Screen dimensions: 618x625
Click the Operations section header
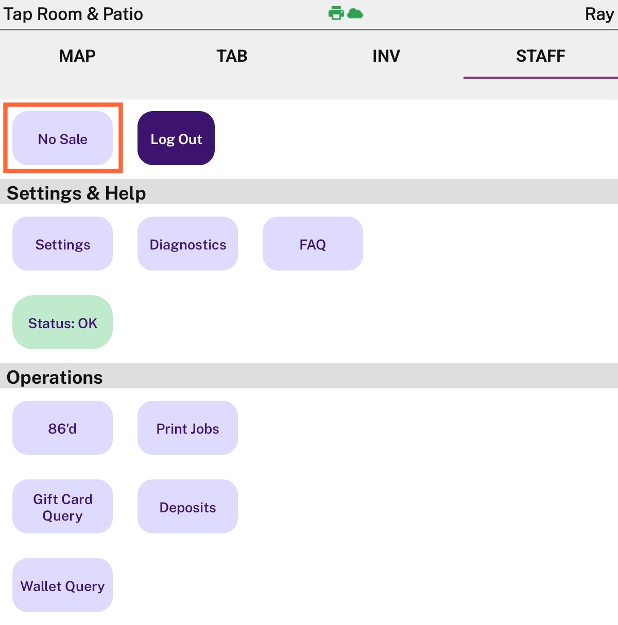[x=55, y=377]
